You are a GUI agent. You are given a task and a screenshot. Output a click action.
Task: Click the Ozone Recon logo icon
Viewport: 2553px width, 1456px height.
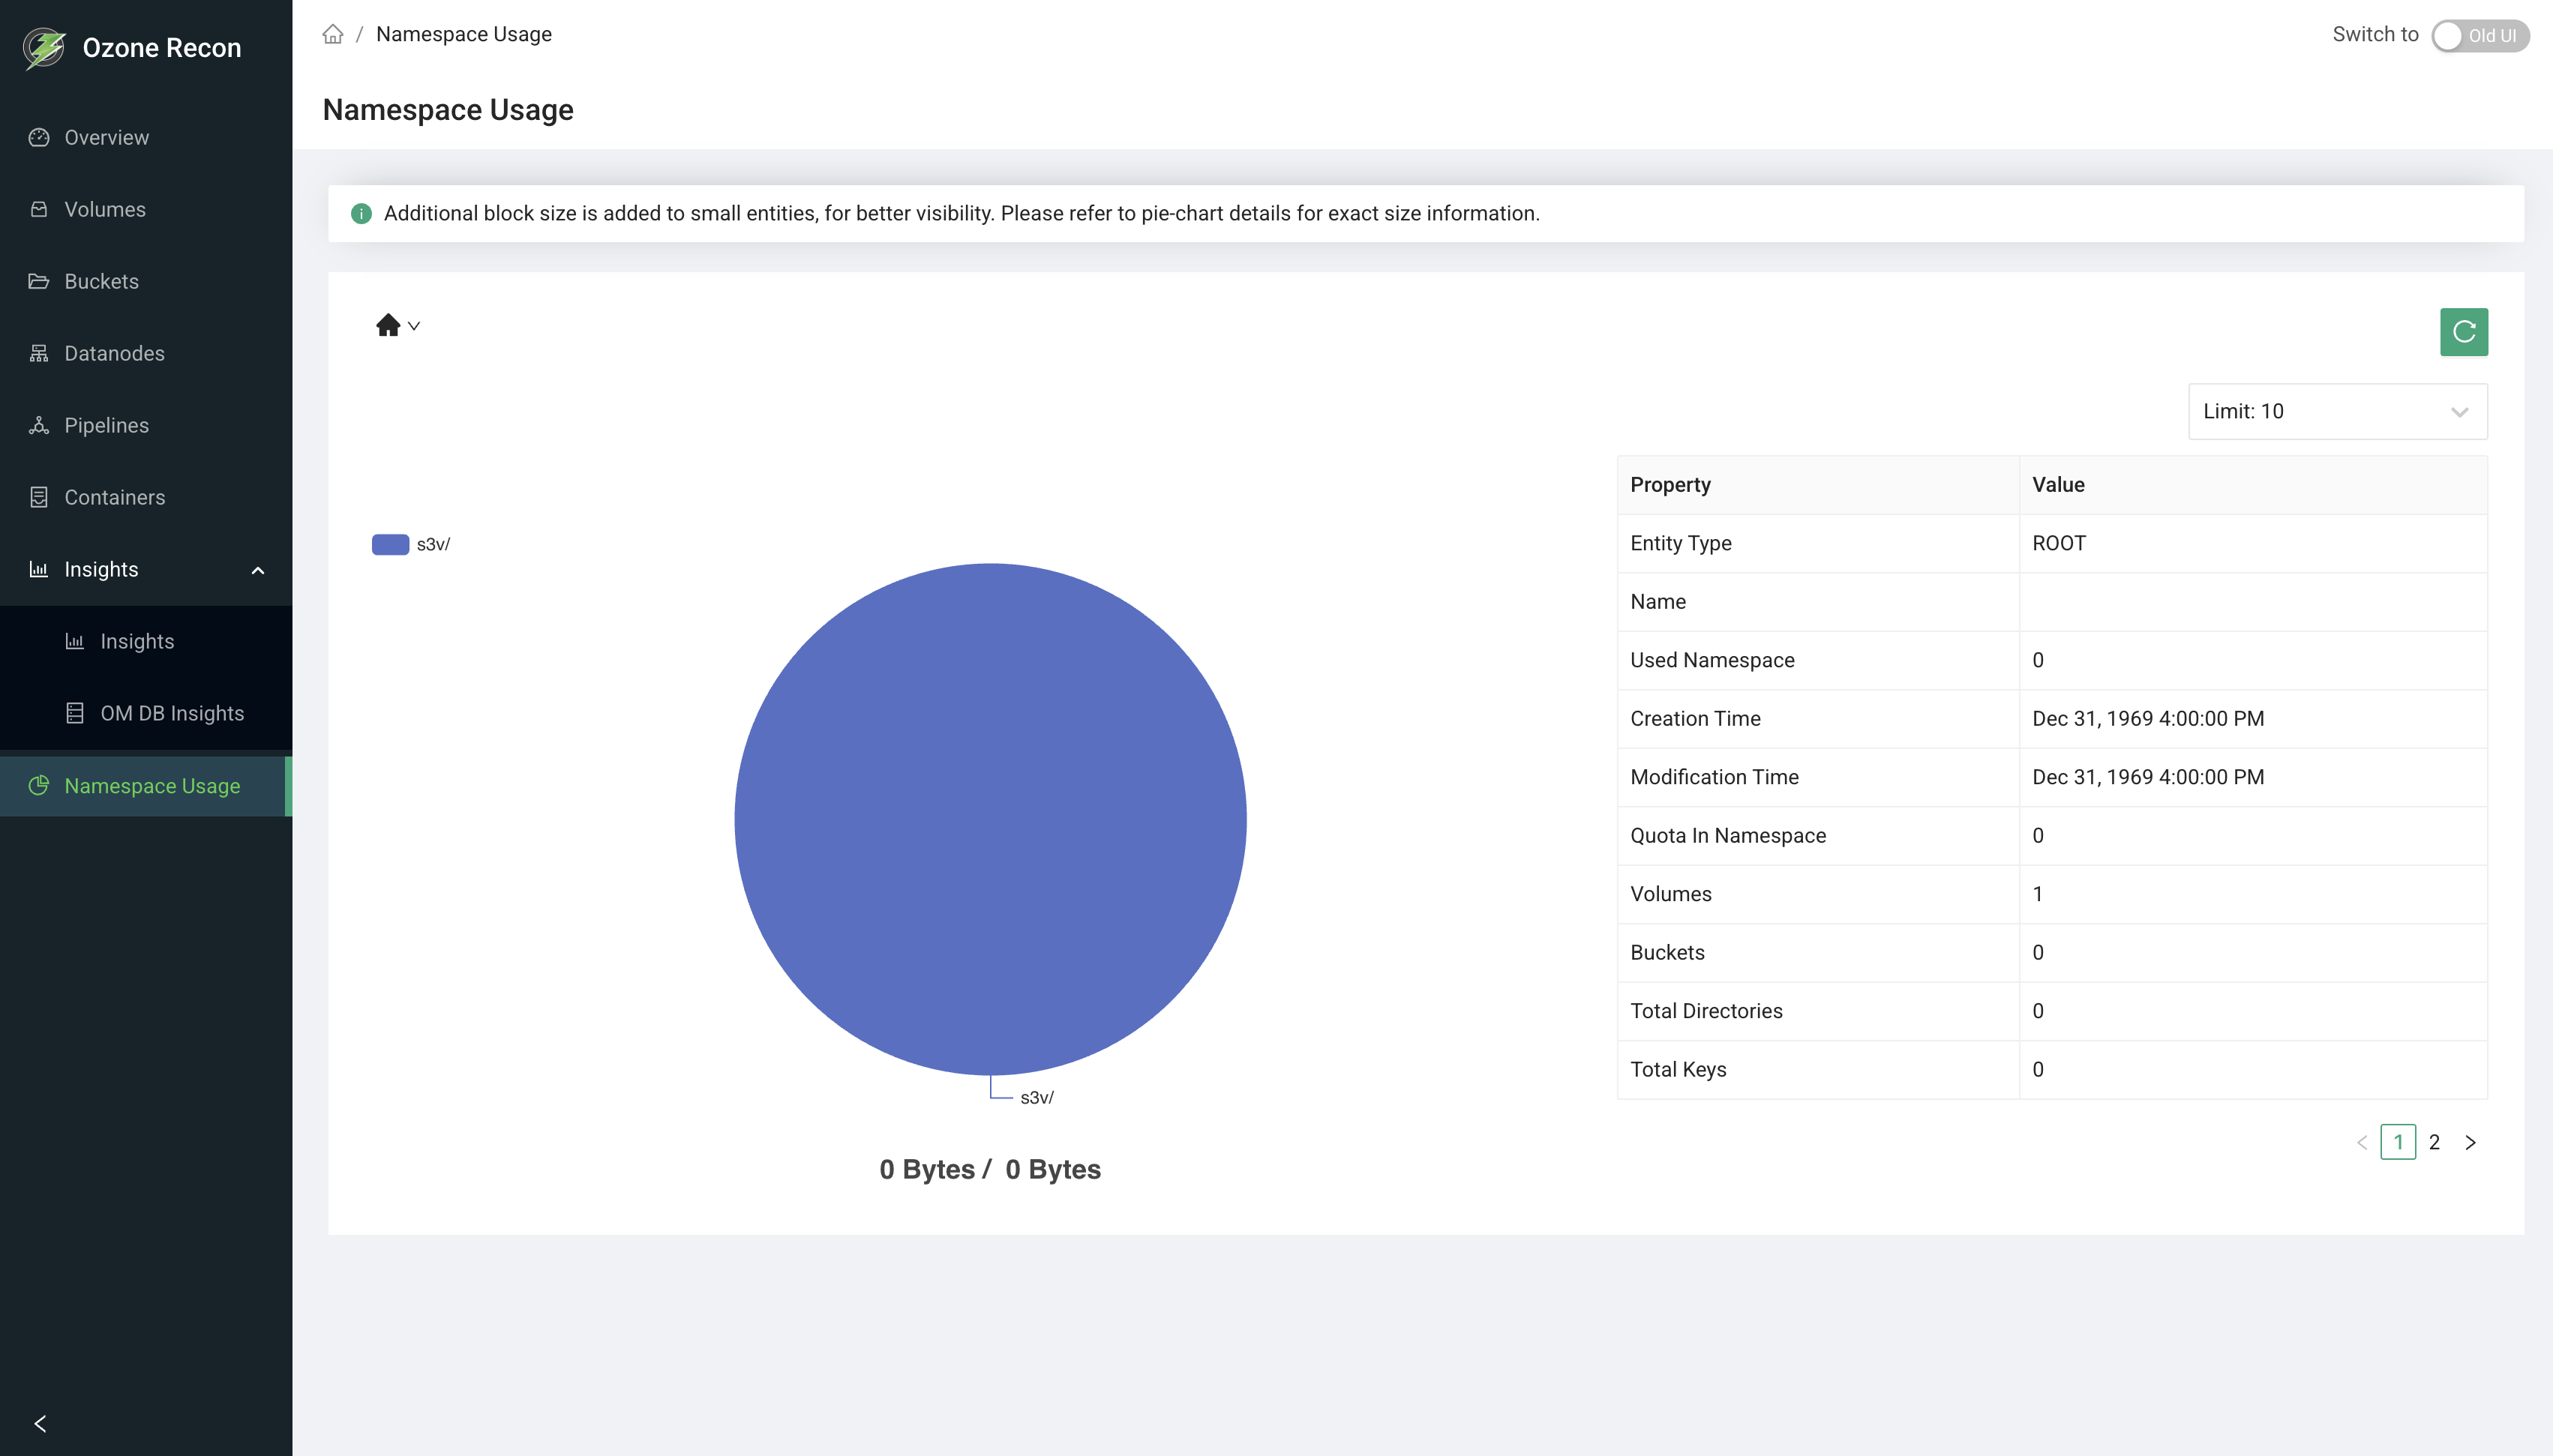(x=44, y=47)
